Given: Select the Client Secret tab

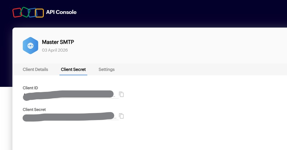Looking at the screenshot, I should tap(73, 69).
